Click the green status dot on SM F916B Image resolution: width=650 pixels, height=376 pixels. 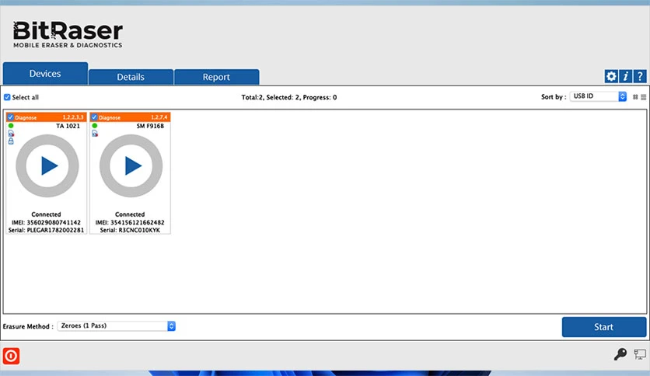(95, 126)
